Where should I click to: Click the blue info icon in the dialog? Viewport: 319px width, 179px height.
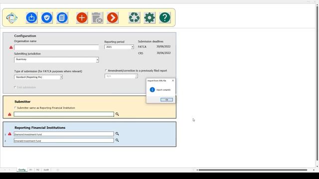pos(152,89)
